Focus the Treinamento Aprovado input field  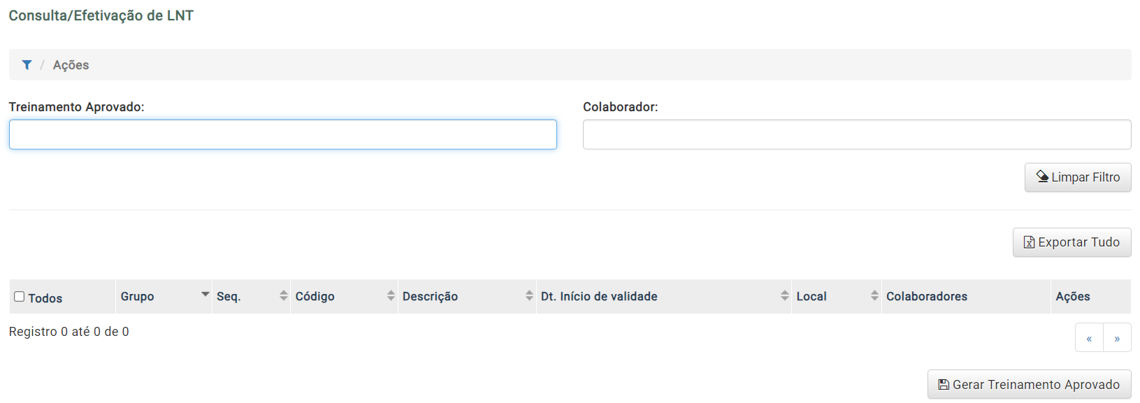pos(283,134)
